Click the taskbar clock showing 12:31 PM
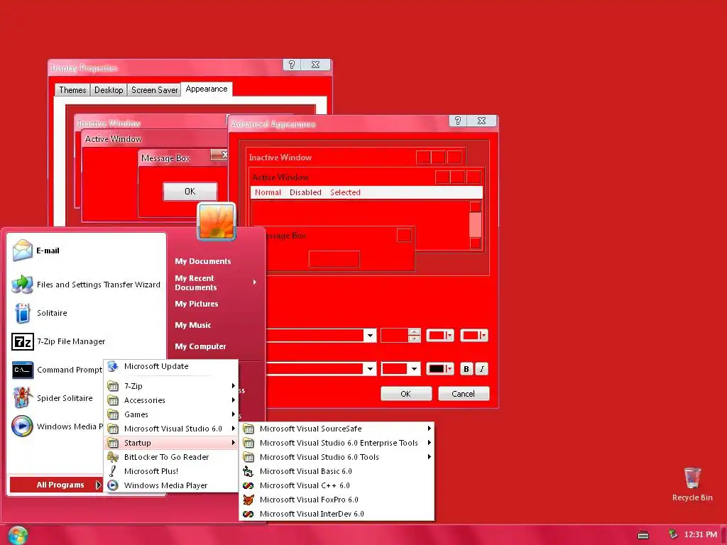The width and height of the screenshot is (727, 545). pos(701,535)
